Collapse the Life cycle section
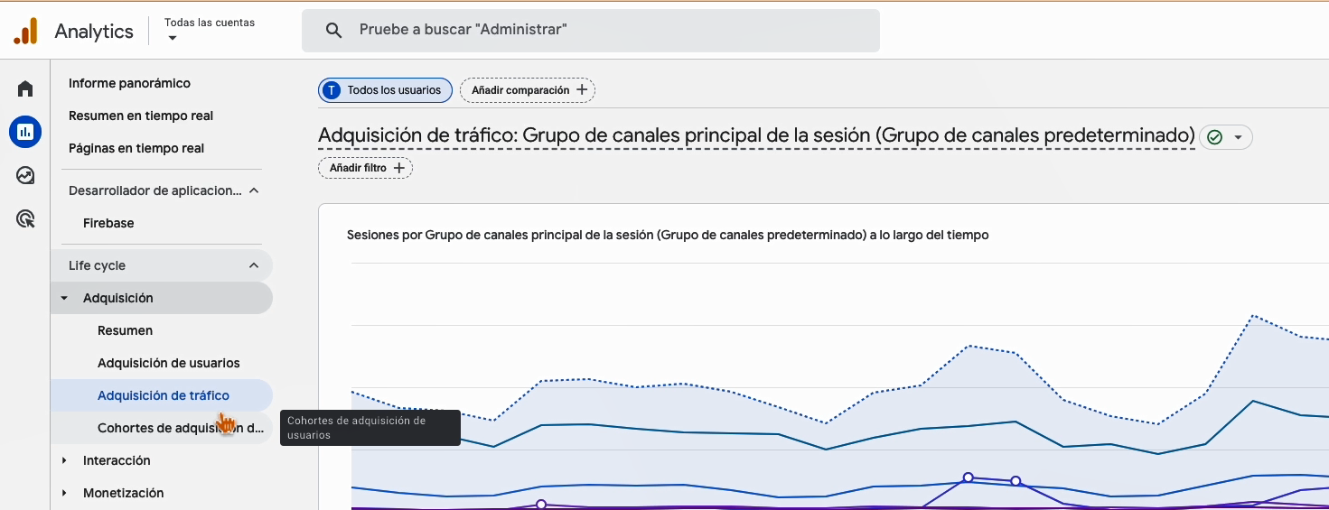This screenshot has height=510, width=1329. coord(254,265)
